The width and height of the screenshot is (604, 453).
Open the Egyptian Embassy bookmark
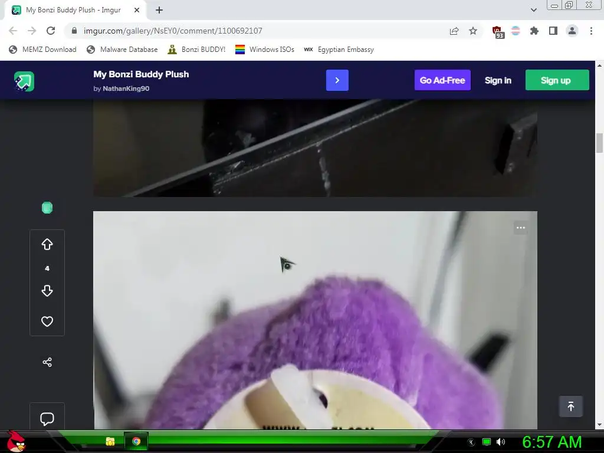(x=339, y=50)
